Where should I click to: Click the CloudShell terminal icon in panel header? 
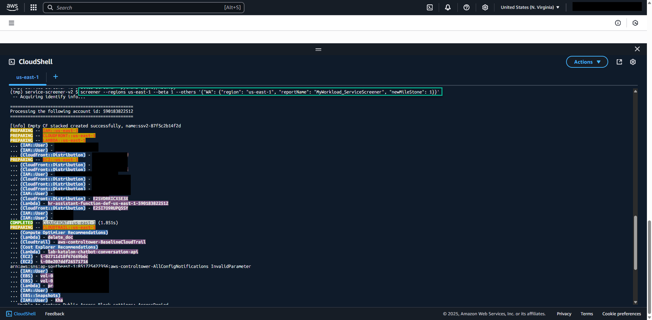(12, 62)
